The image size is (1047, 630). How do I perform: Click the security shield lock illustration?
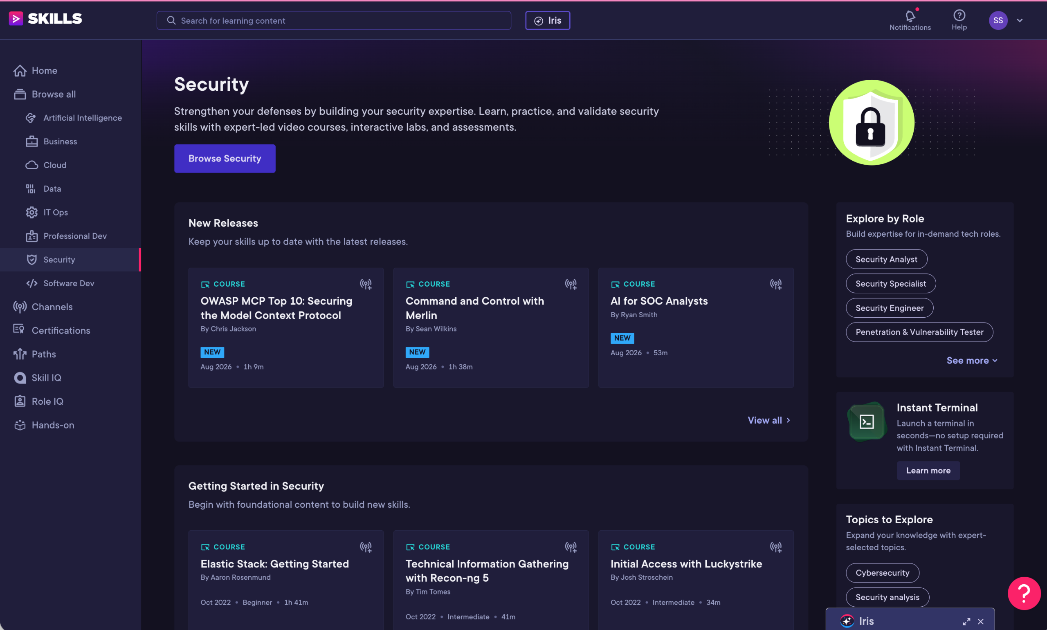pyautogui.click(x=871, y=122)
